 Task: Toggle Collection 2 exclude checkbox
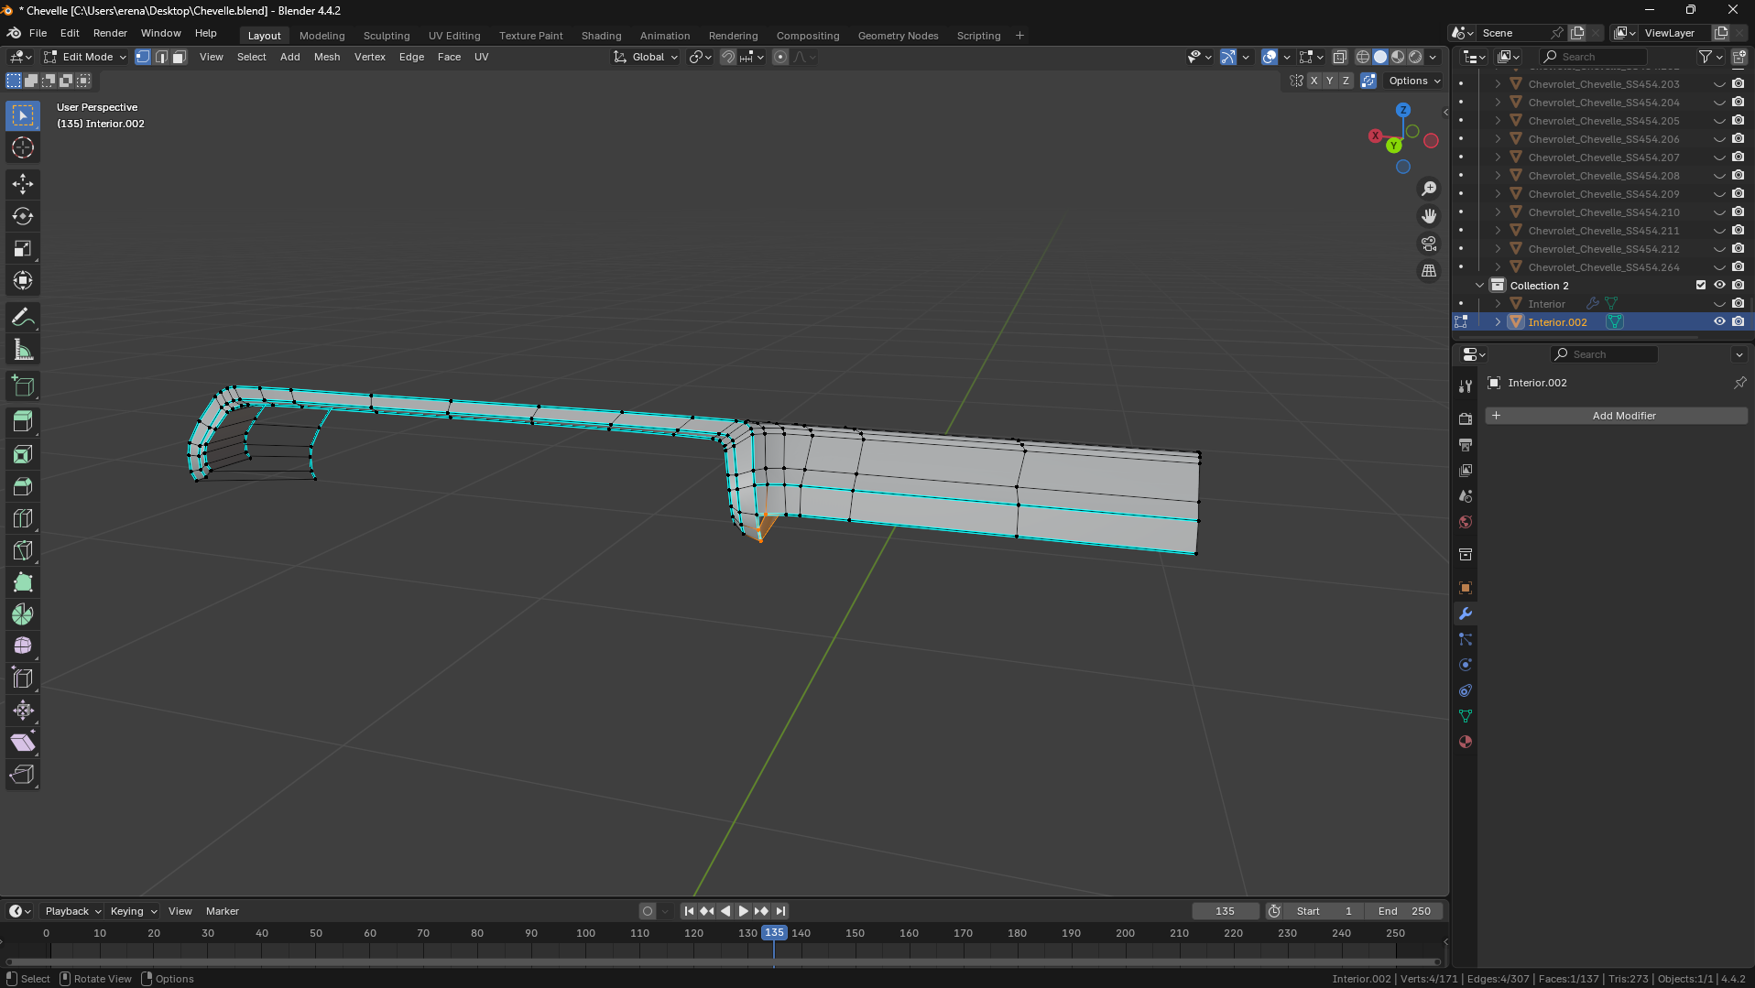[x=1701, y=285]
